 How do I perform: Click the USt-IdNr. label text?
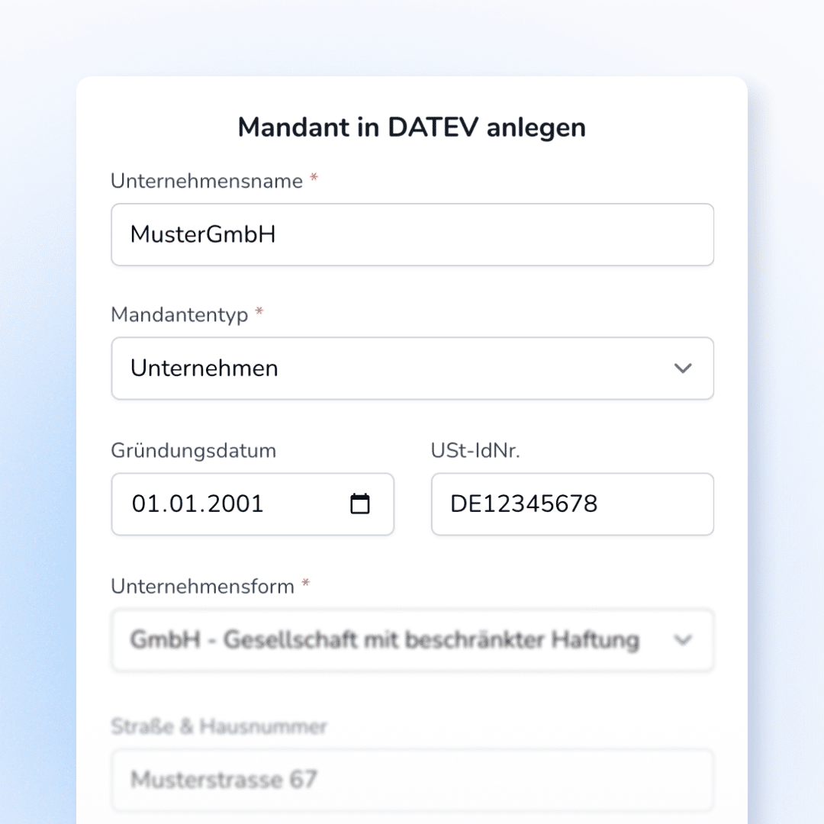click(475, 451)
